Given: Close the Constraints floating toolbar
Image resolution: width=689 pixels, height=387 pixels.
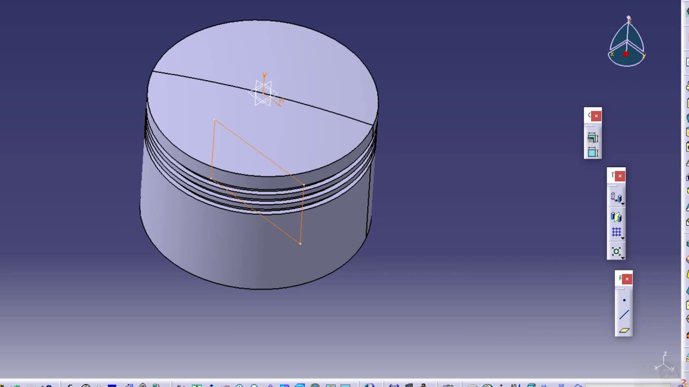Looking at the screenshot, I should [x=596, y=116].
